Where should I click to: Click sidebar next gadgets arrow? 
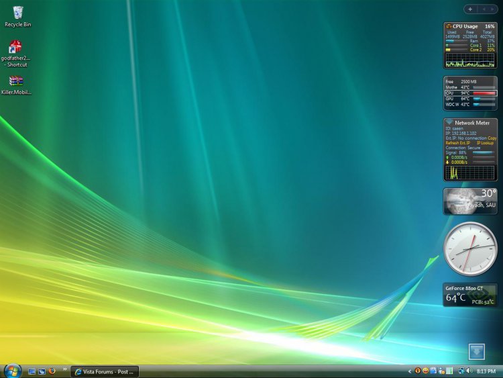pyautogui.click(x=492, y=9)
